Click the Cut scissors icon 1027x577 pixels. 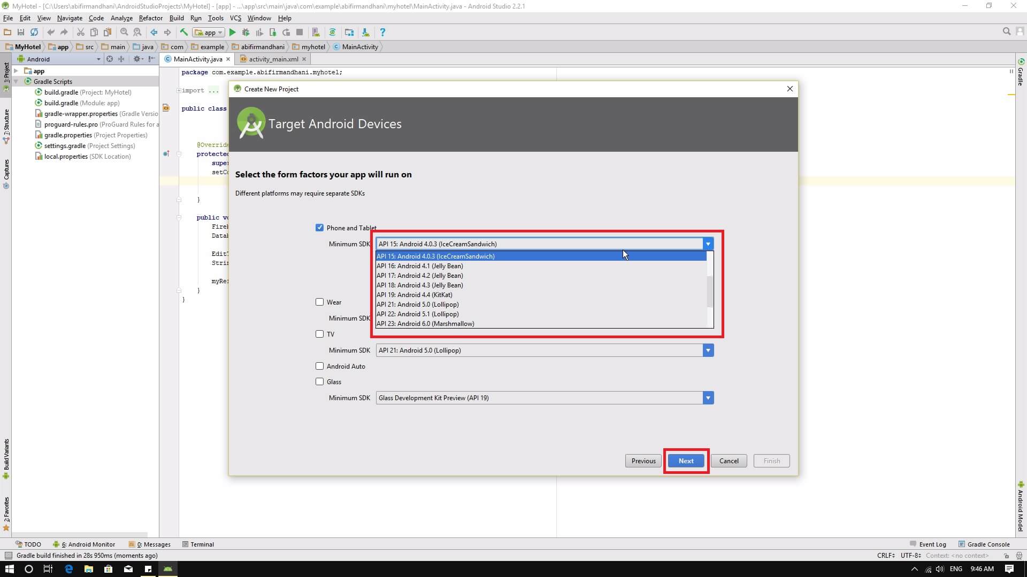tap(80, 33)
